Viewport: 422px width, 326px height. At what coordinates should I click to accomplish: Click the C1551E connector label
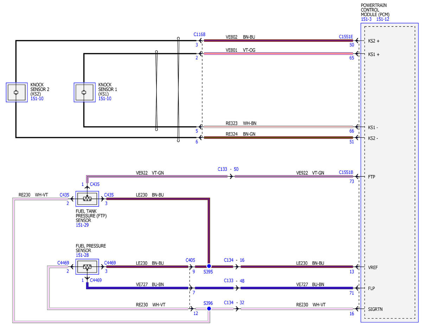[x=346, y=37]
